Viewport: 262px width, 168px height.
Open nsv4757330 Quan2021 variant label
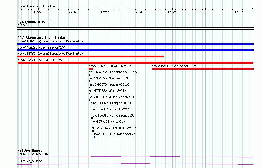coord(107,91)
